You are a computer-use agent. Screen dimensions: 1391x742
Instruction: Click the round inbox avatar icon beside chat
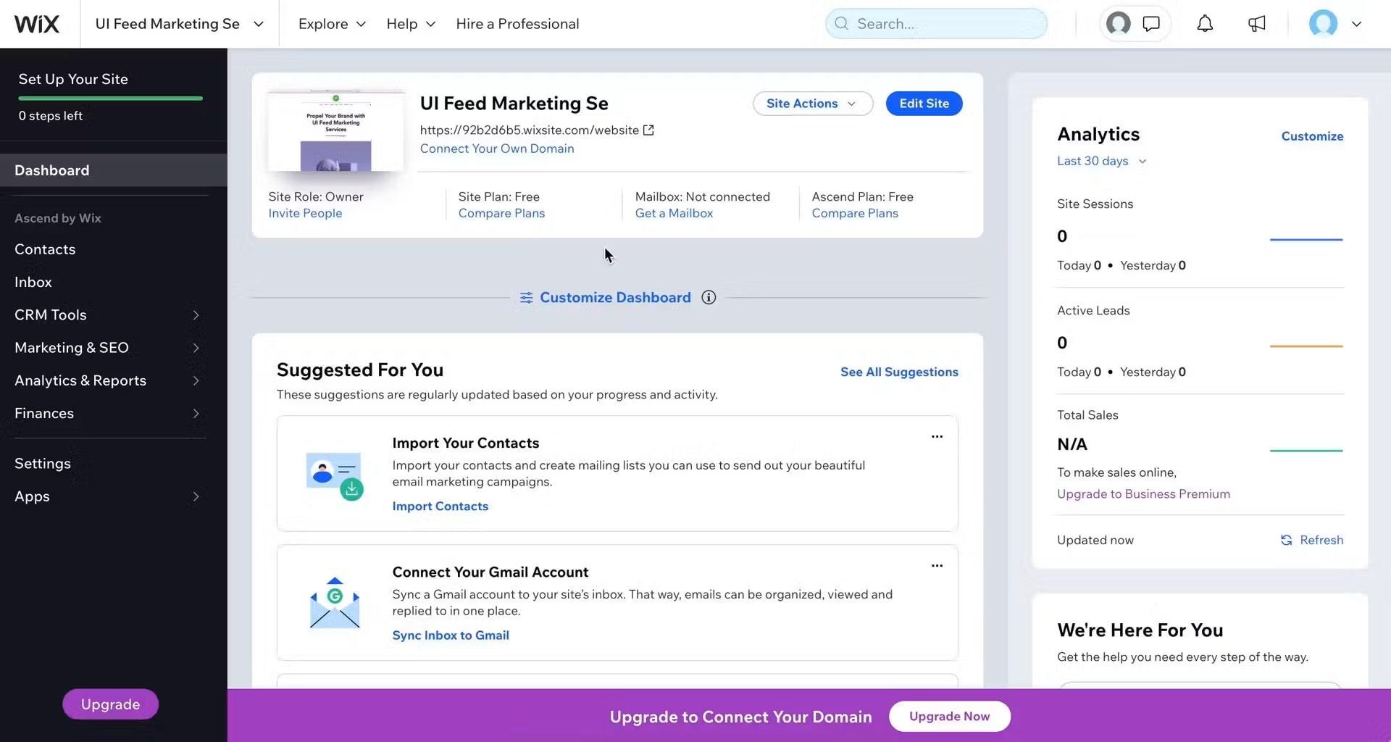coord(1119,24)
